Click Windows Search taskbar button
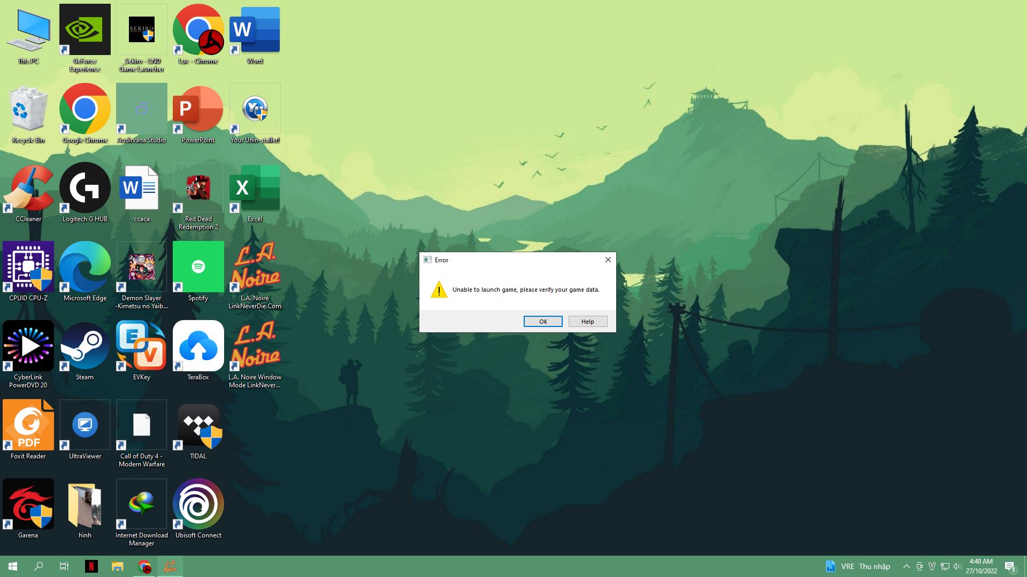This screenshot has height=577, width=1027. [x=38, y=566]
